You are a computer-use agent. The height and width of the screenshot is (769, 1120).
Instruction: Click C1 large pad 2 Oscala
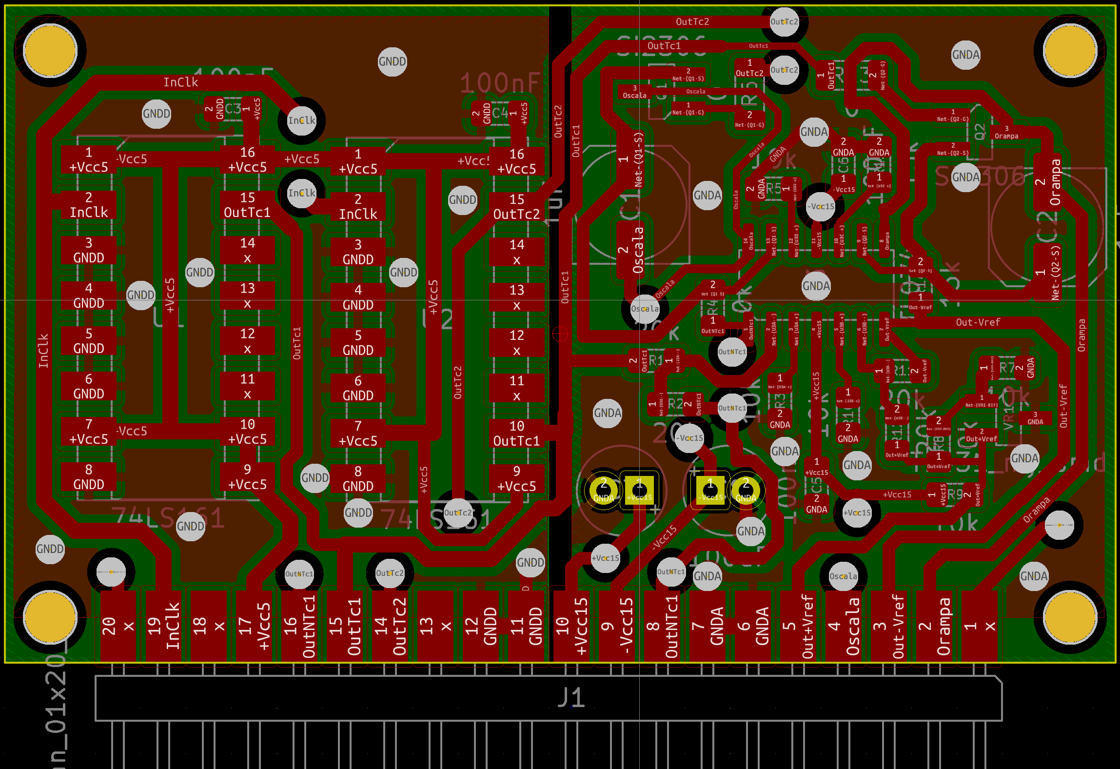630,250
